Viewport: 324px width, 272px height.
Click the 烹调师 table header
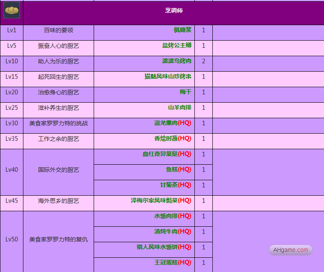[173, 10]
